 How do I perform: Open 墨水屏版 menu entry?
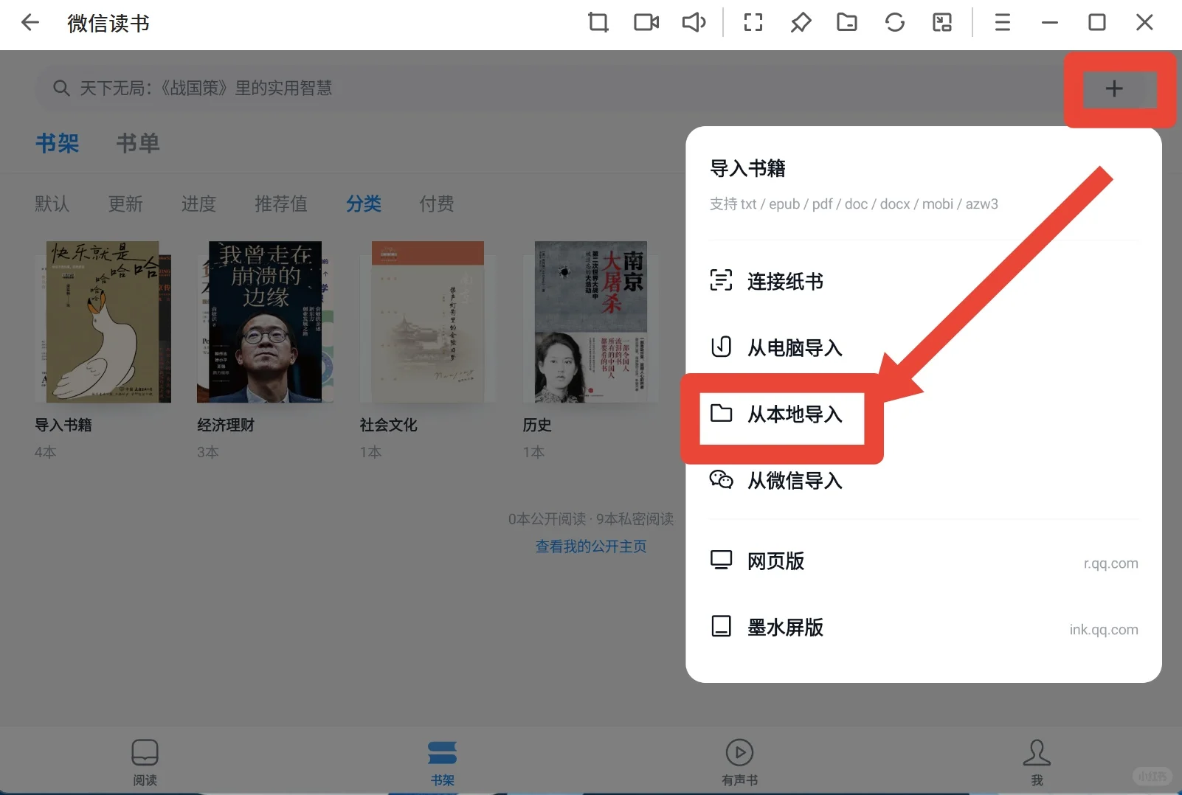(x=924, y=628)
